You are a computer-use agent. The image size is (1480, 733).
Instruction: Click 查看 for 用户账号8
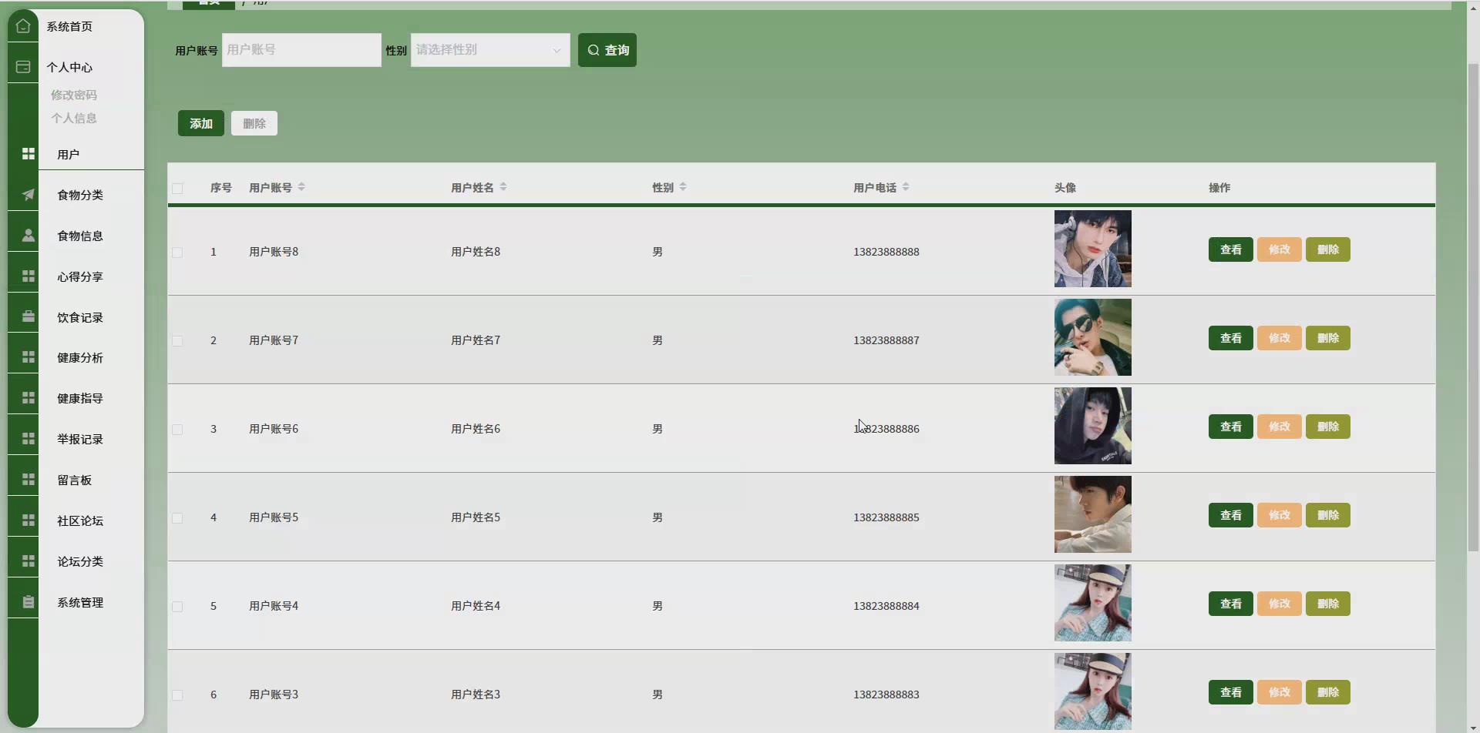pyautogui.click(x=1231, y=249)
